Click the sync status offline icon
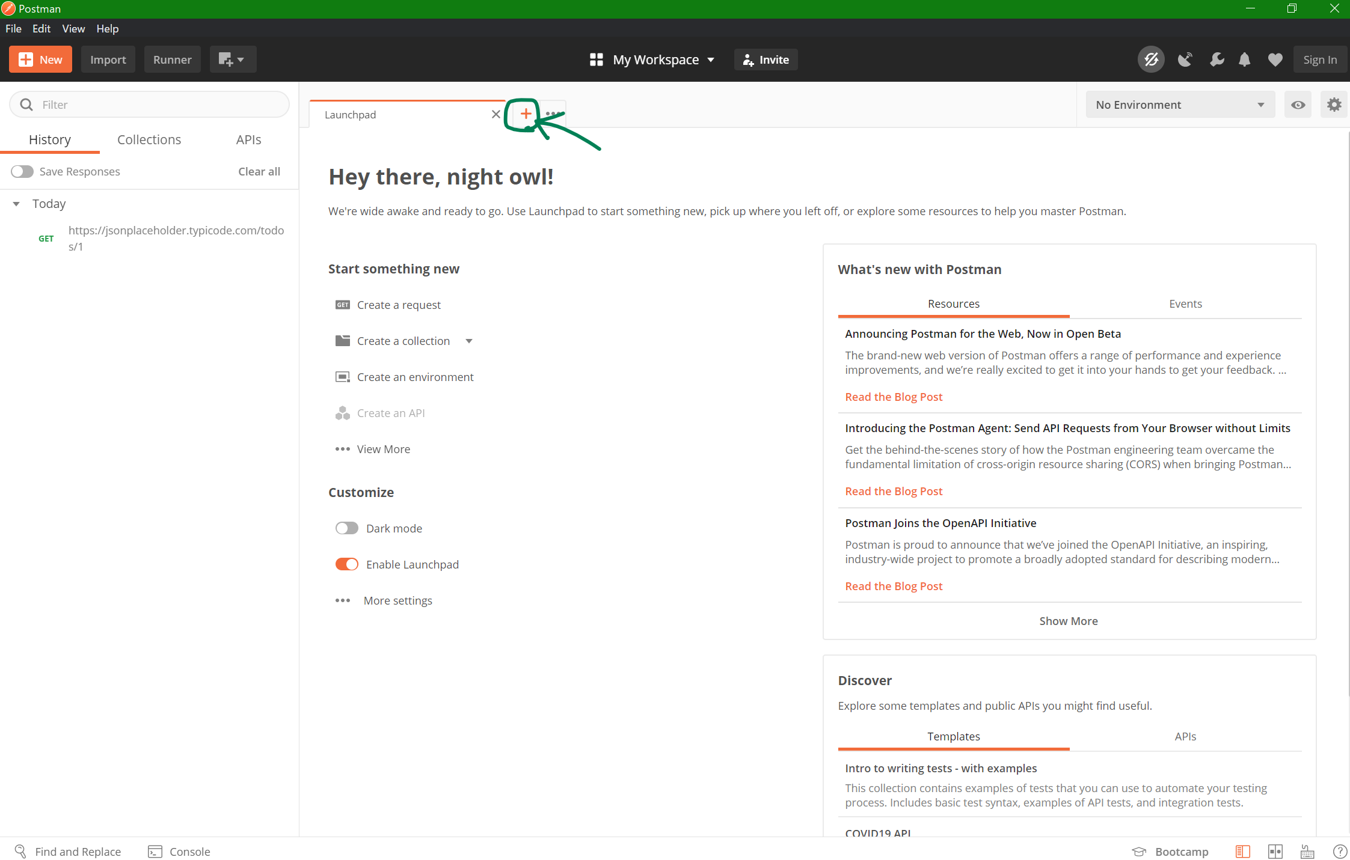The image size is (1350, 860). [x=1151, y=59]
